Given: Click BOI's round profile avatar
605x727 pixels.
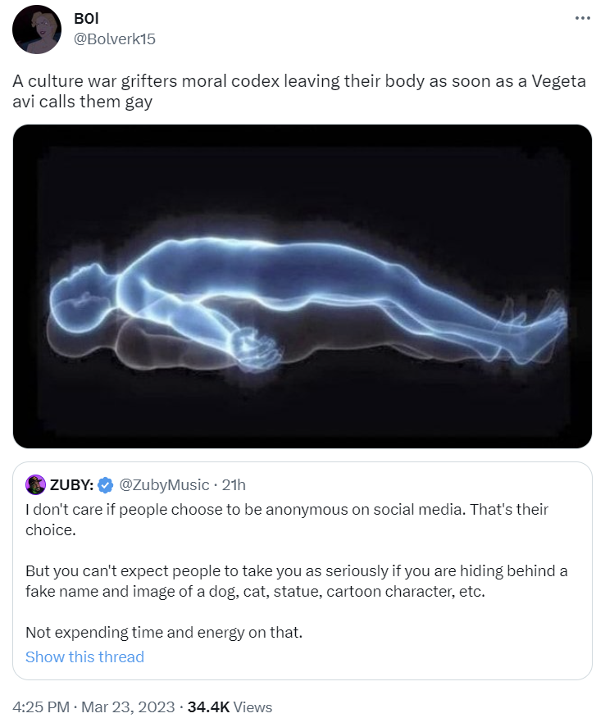Looking at the screenshot, I should 37,30.
